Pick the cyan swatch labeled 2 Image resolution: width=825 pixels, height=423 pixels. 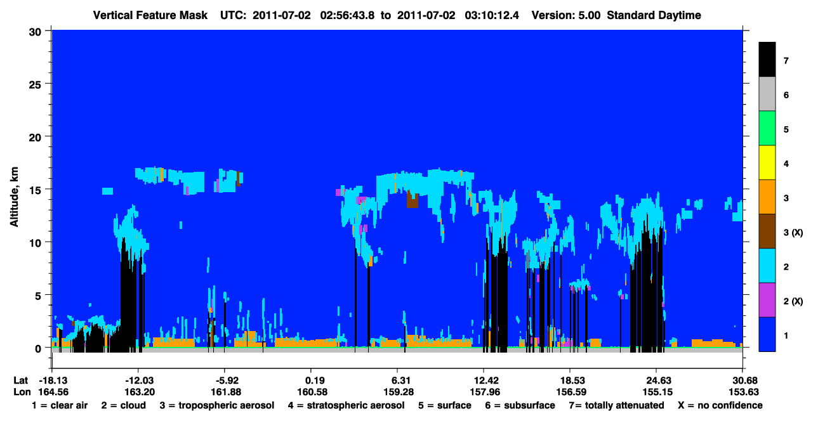tap(767, 266)
